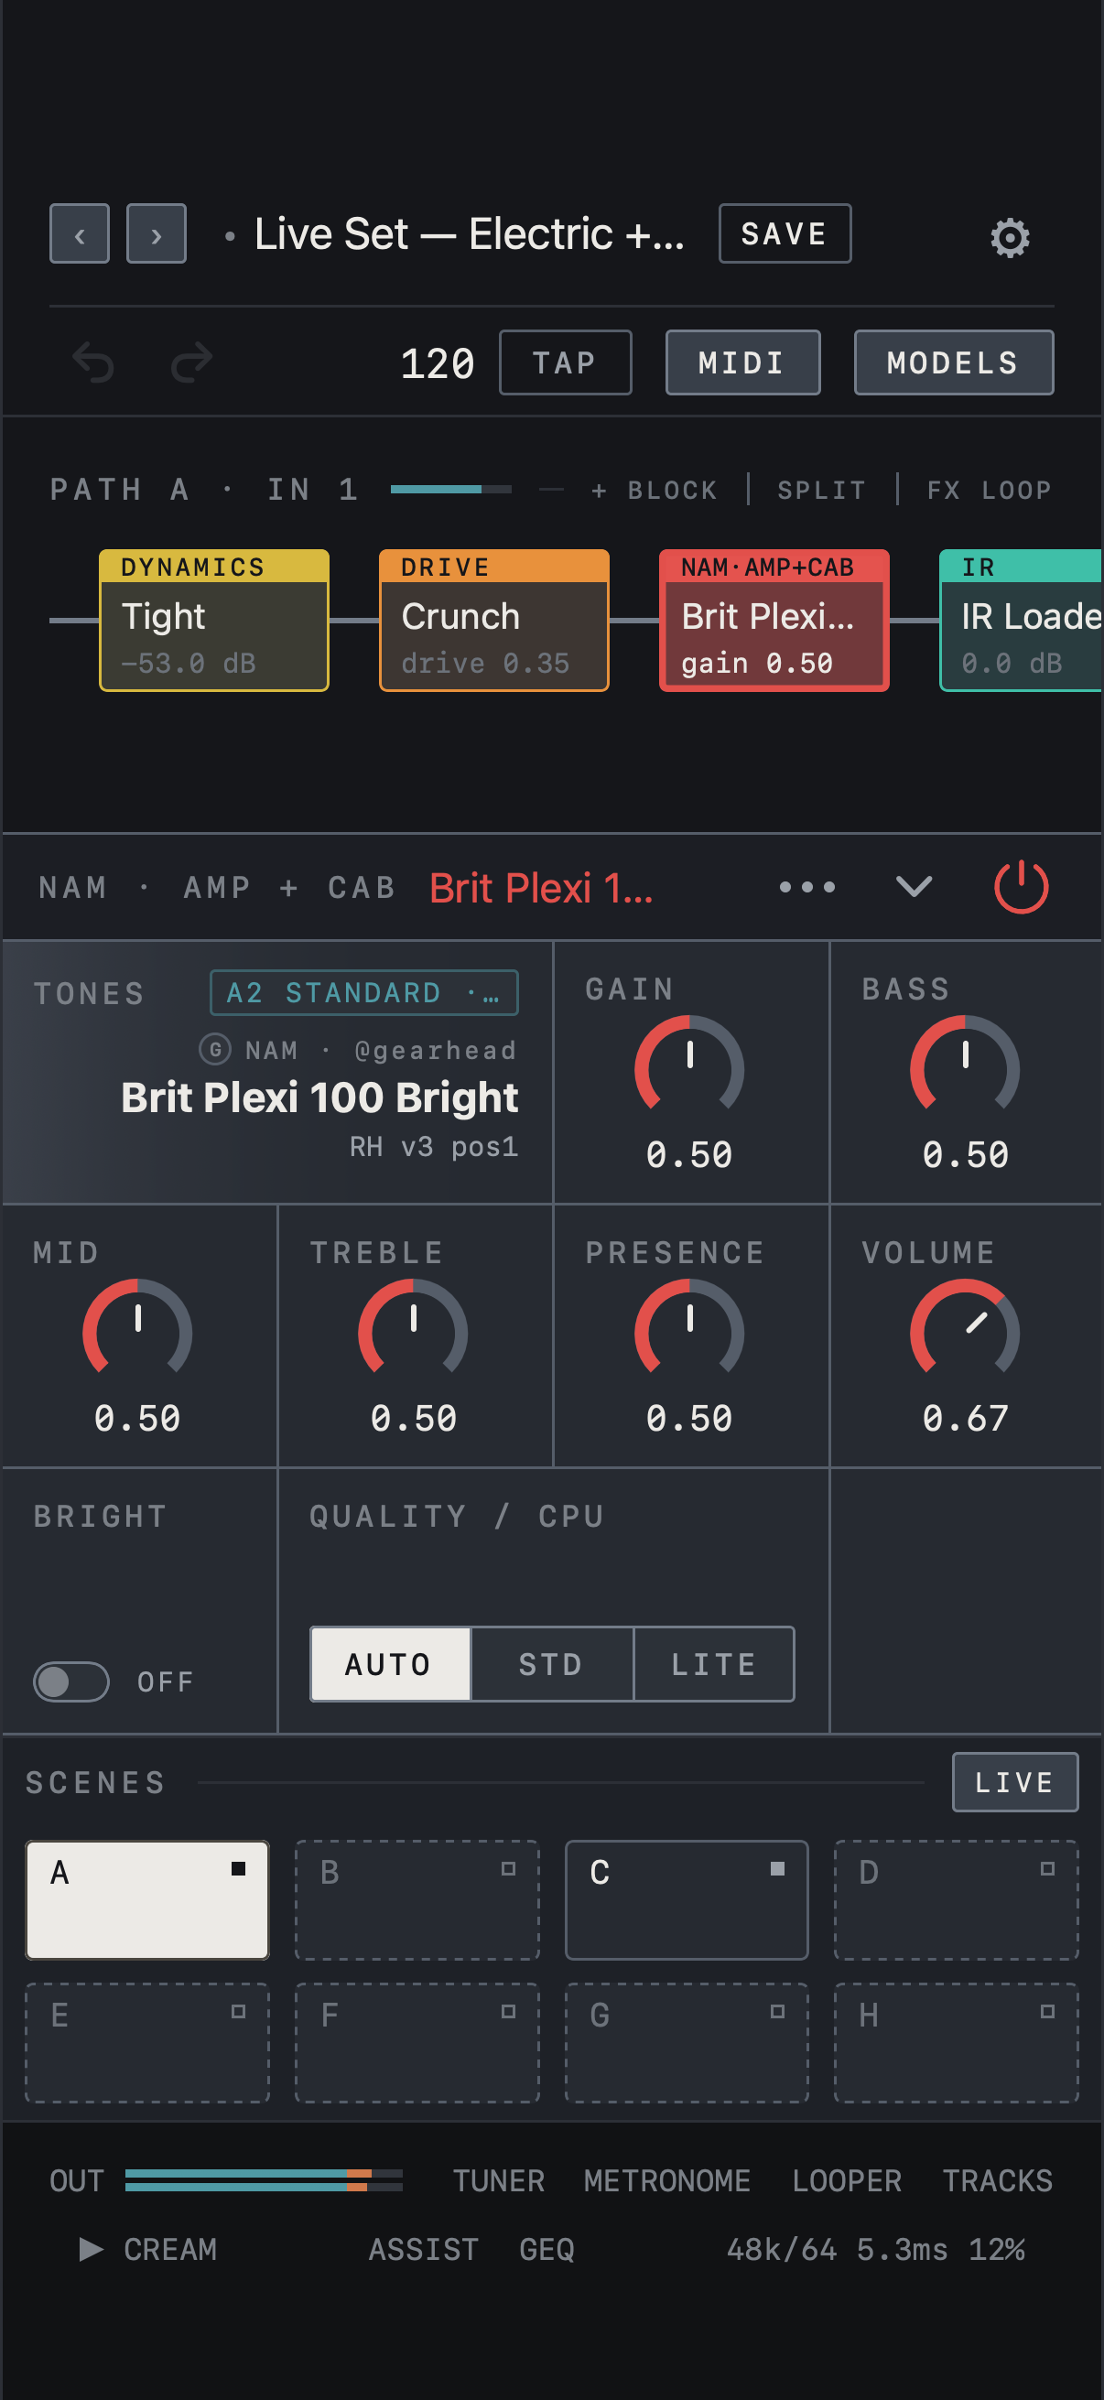The height and width of the screenshot is (2400, 1104).
Task: Click the scene C indicator square
Action: [x=777, y=1868]
